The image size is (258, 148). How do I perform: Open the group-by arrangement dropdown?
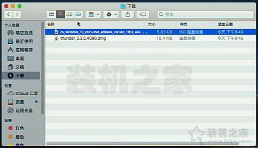[x=93, y=14]
